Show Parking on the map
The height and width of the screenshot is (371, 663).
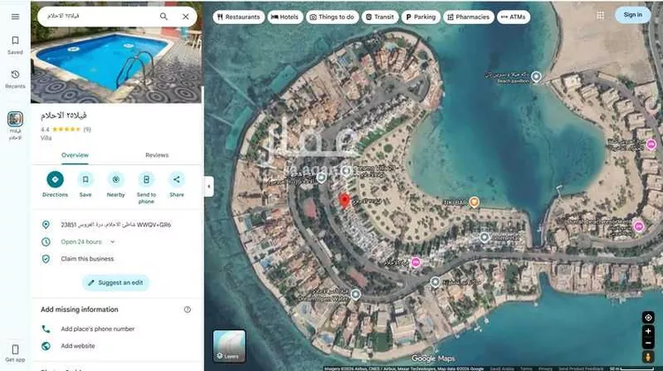click(x=421, y=17)
